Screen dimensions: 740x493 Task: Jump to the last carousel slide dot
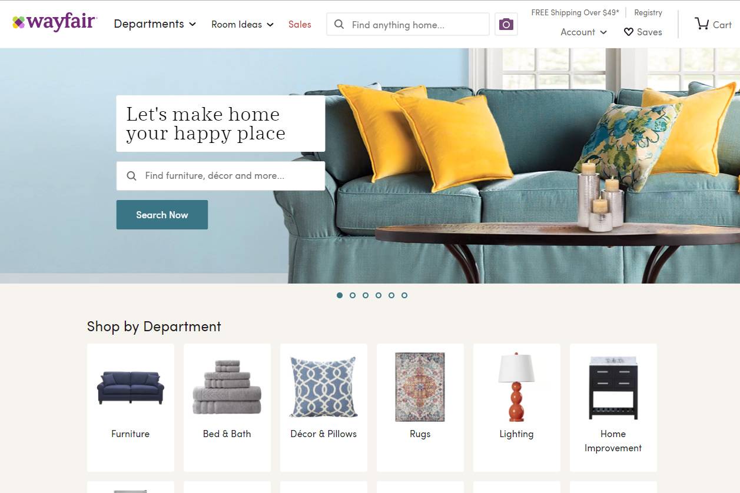coord(404,295)
